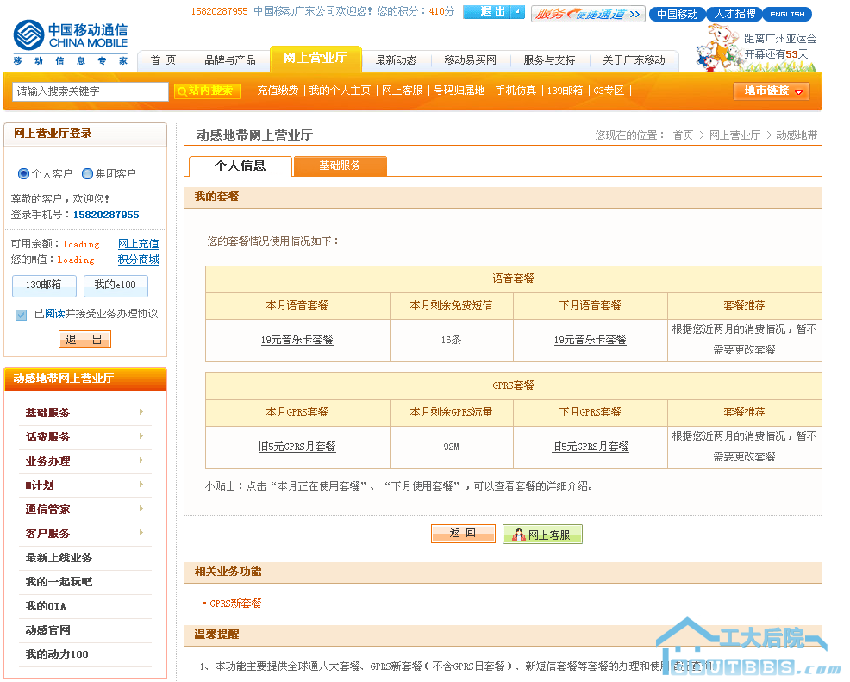Image resolution: width=850 pixels, height=682 pixels.
Task: Open the city links dropdown
Action: (x=772, y=91)
